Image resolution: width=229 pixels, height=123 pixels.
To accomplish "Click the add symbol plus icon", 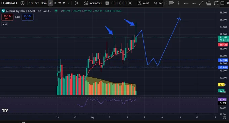I will [22, 3].
